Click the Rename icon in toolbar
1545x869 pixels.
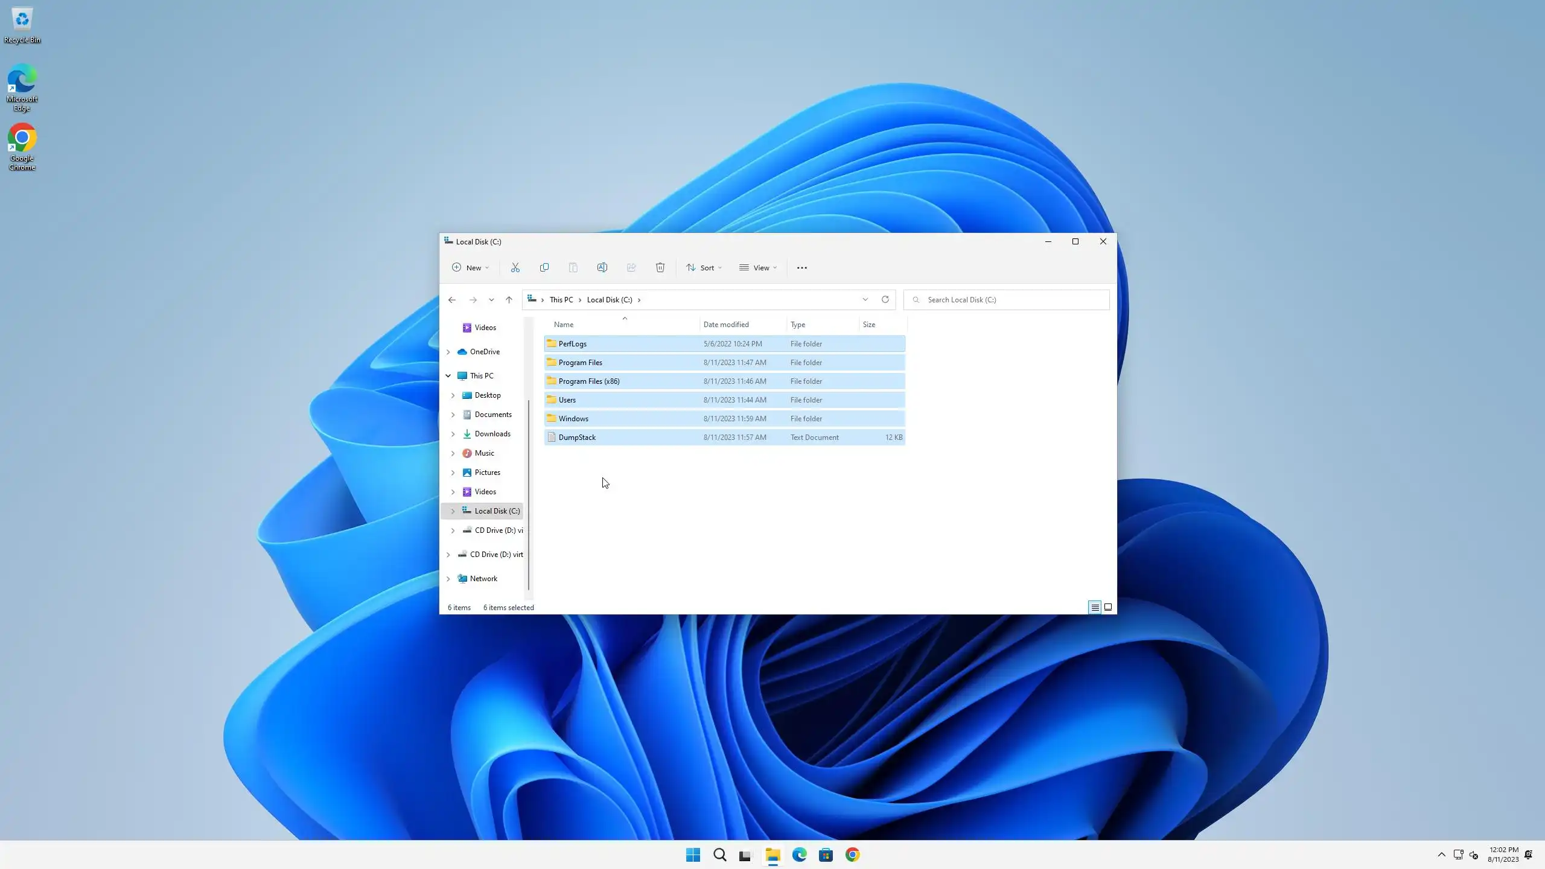click(x=602, y=267)
